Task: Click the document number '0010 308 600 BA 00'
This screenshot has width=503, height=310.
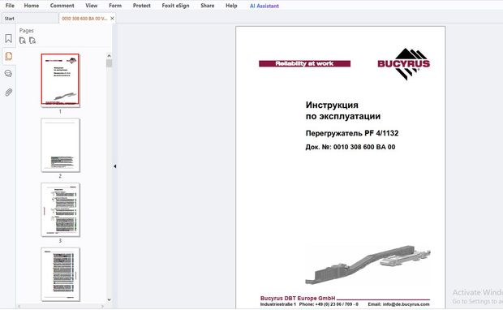Action: (x=364, y=147)
